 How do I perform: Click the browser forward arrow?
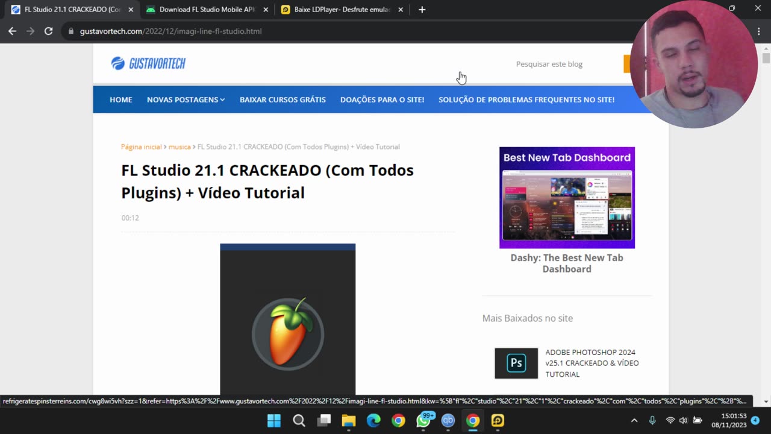(x=30, y=31)
